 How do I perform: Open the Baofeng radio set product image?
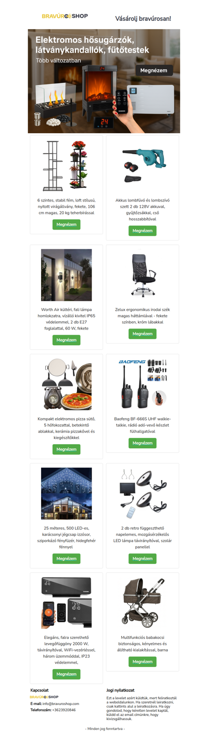coord(142,384)
